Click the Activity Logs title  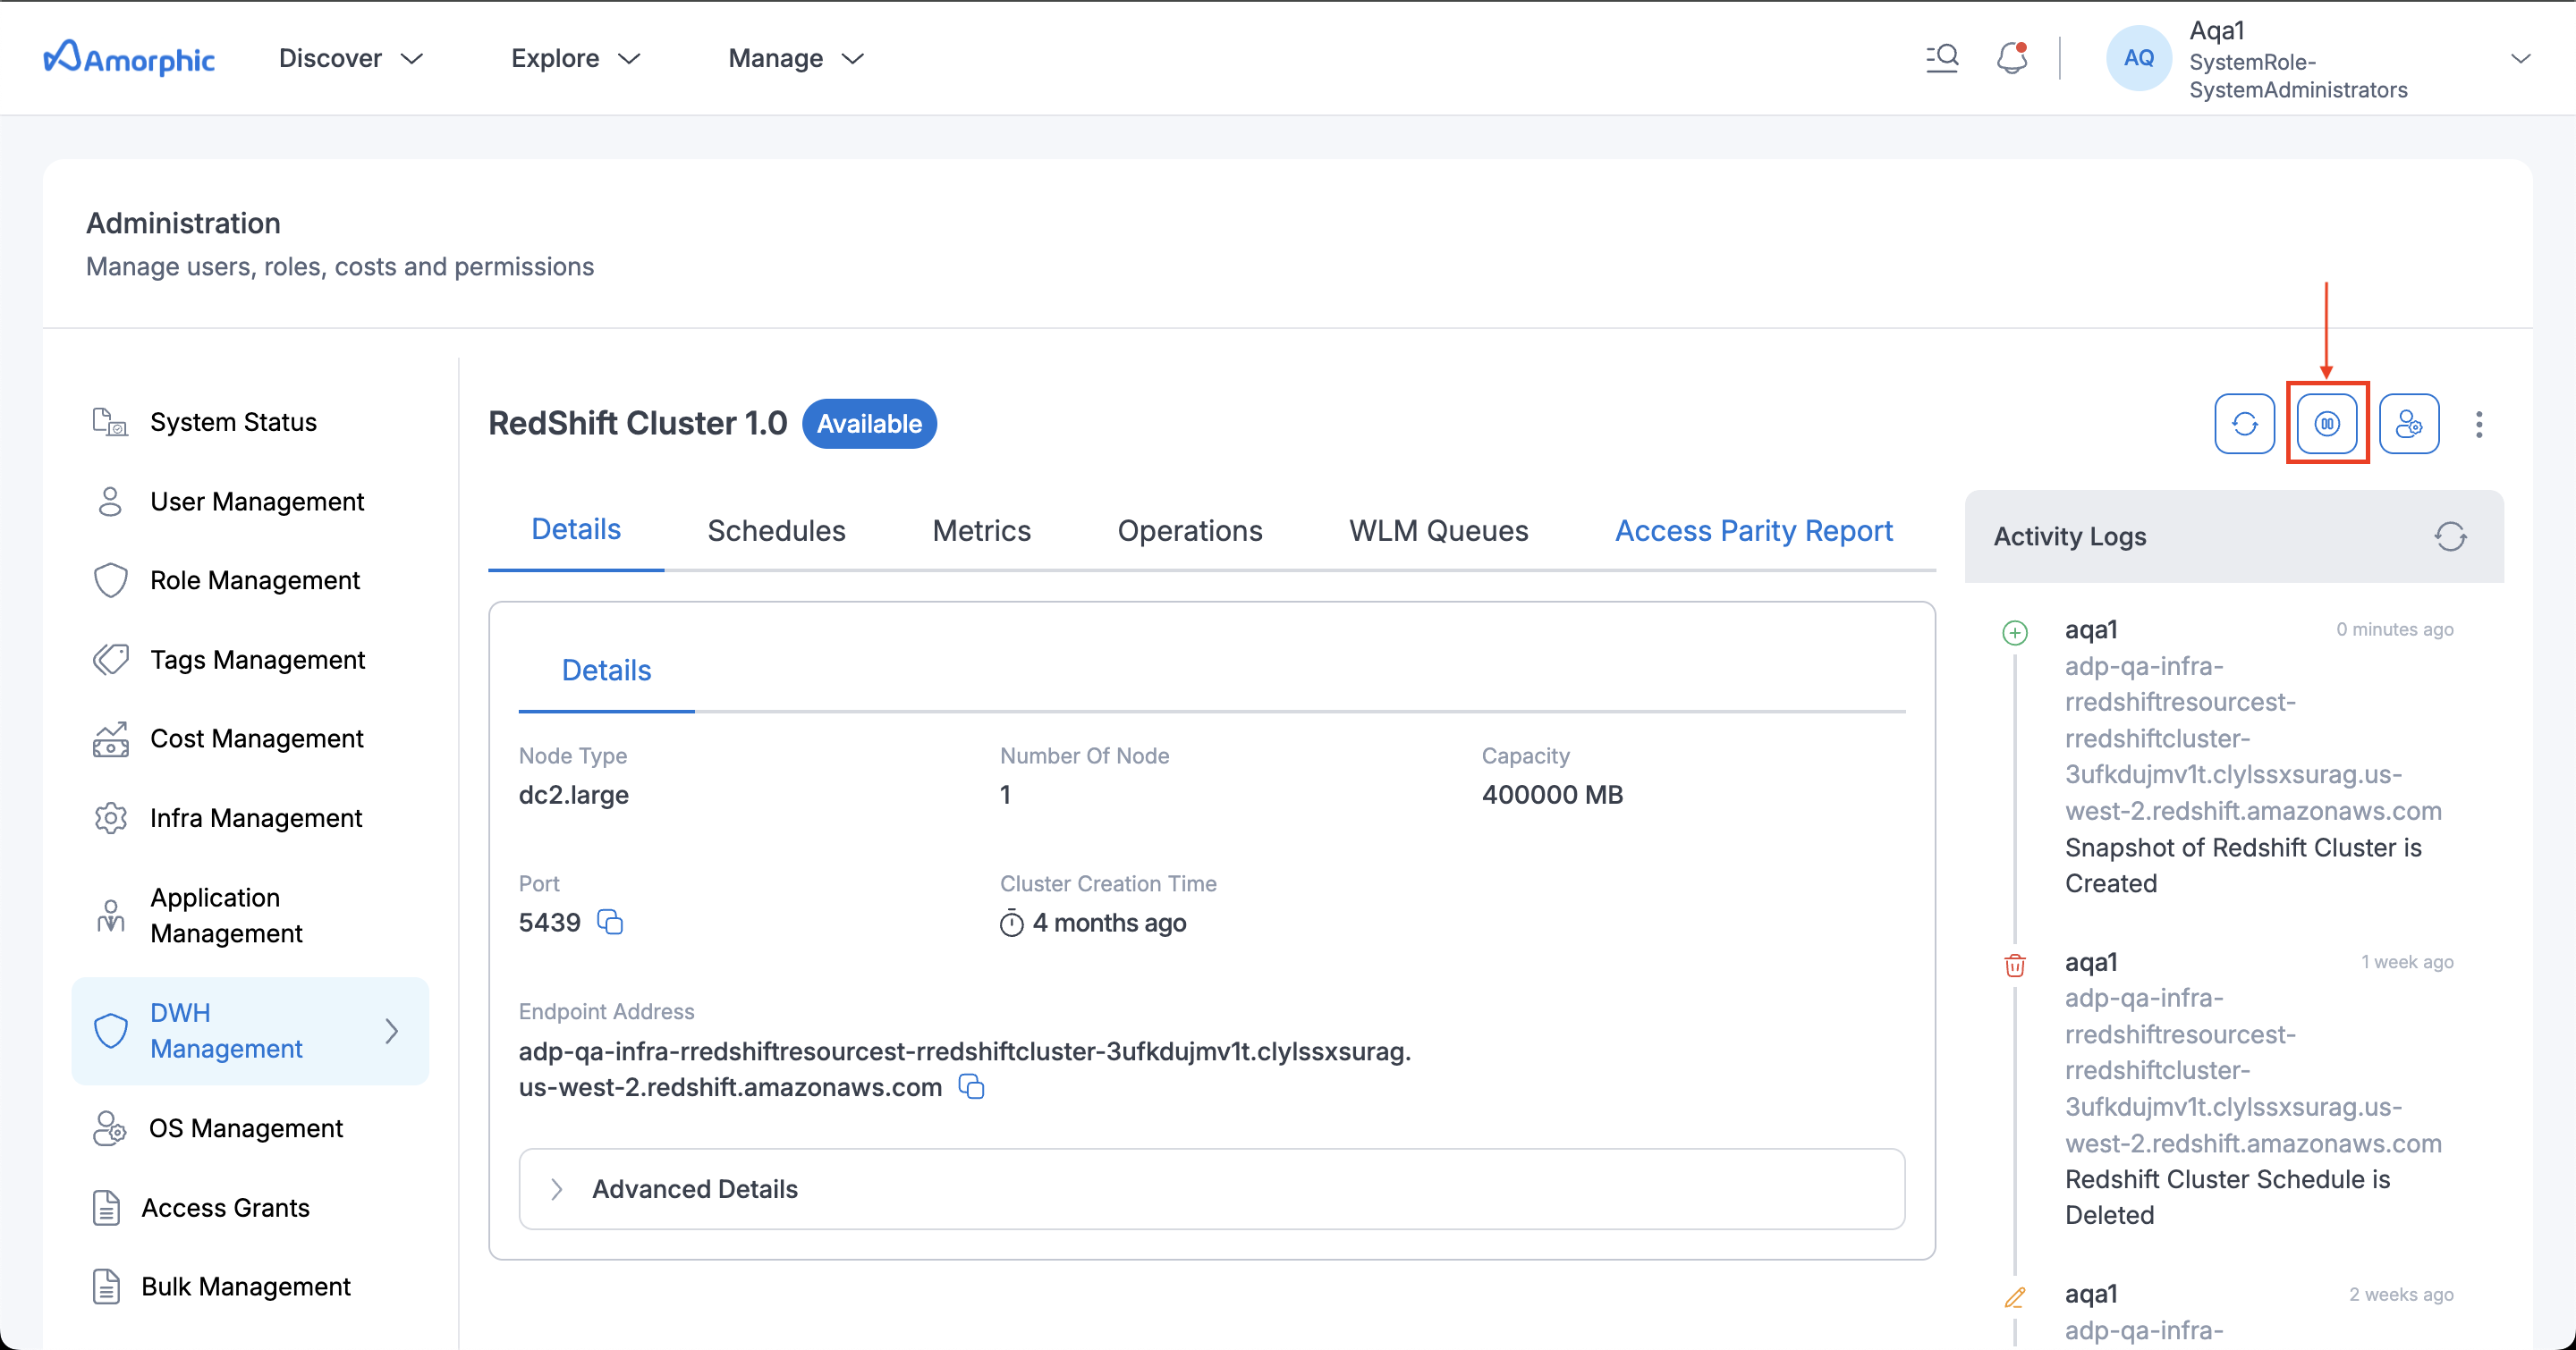coord(2070,536)
